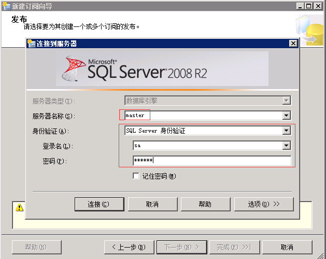Minimize the 新建订阅向导 window

(x=300, y=6)
